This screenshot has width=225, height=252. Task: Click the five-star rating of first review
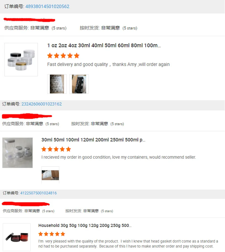click(x=63, y=56)
